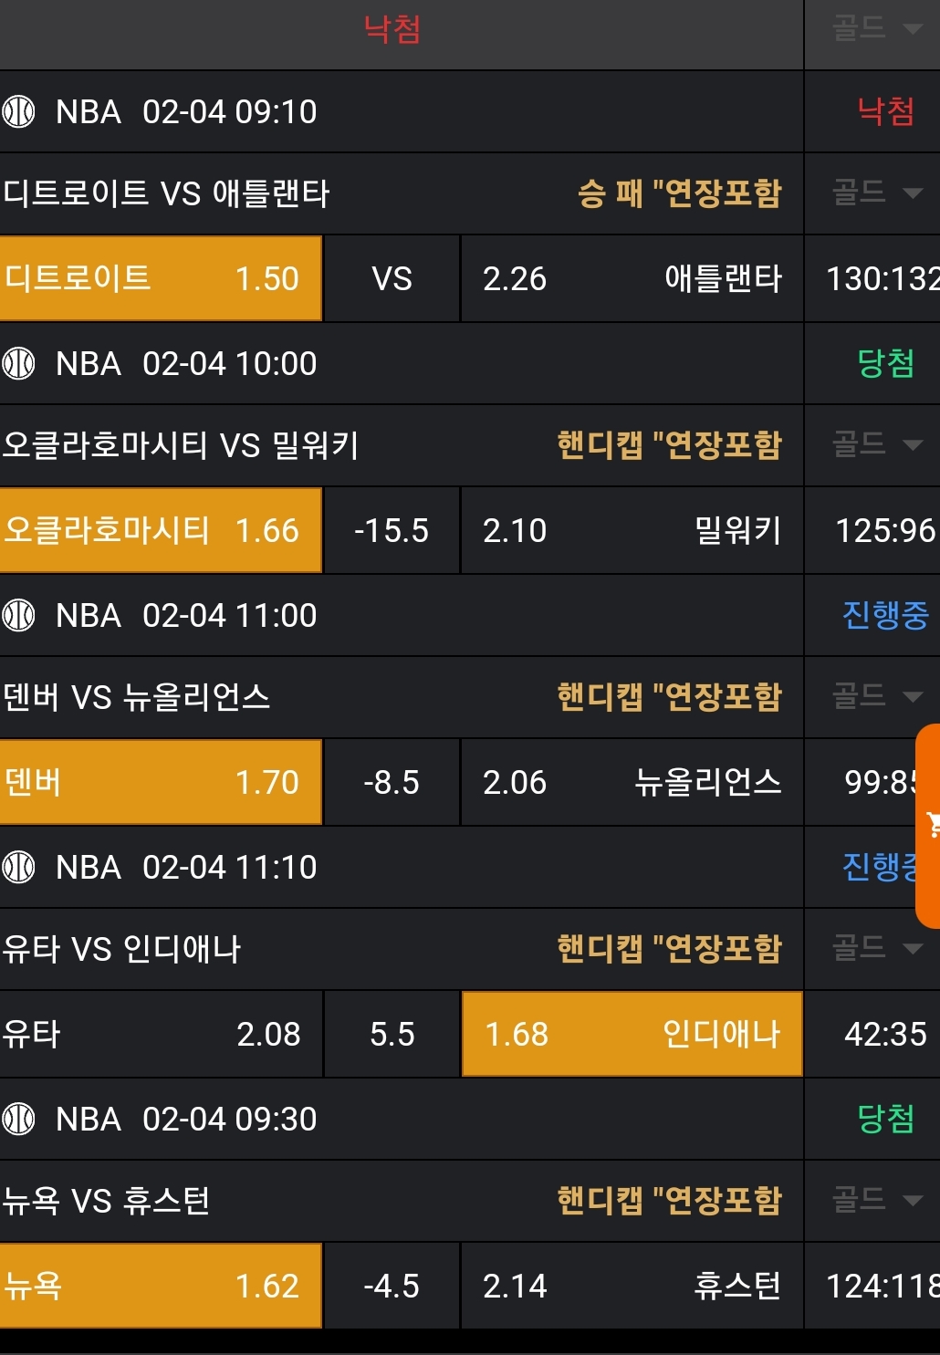Image resolution: width=940 pixels, height=1355 pixels.
Task: Click basketball icon for 11:00 NBA game
Action: tap(18, 615)
